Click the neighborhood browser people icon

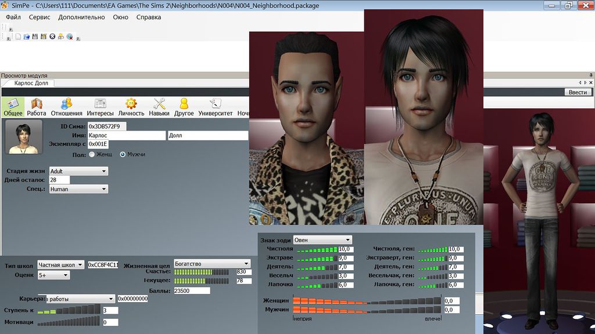tap(60, 37)
